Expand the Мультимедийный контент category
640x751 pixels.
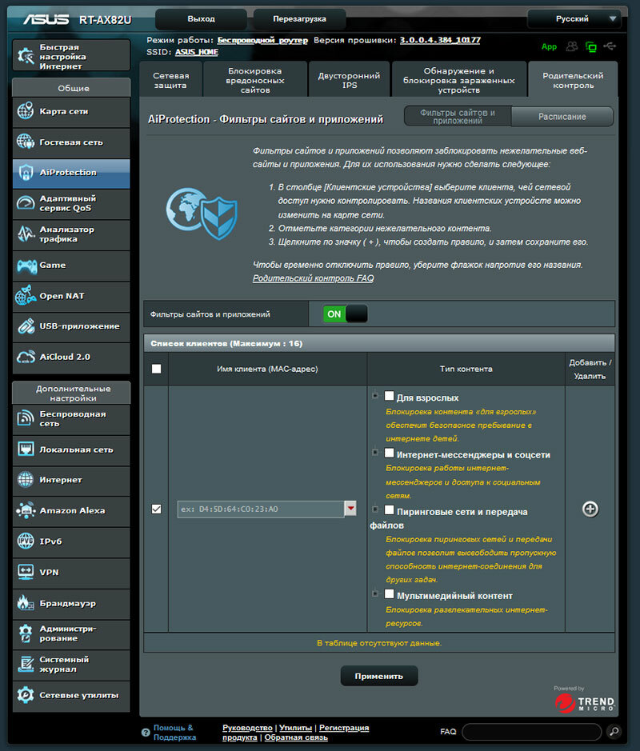375,593
